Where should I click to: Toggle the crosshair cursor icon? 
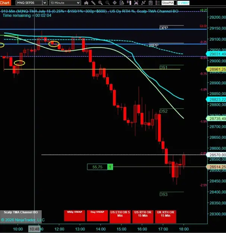click(x=114, y=3)
